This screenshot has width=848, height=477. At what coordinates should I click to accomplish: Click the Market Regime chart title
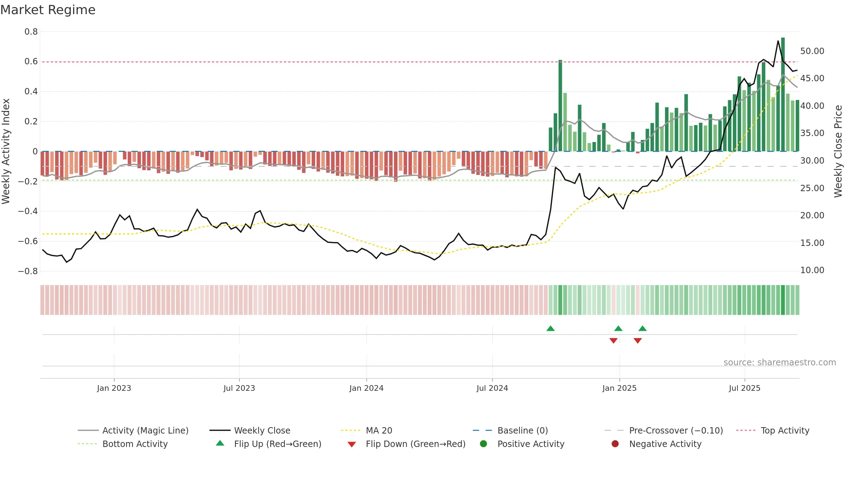[48, 10]
